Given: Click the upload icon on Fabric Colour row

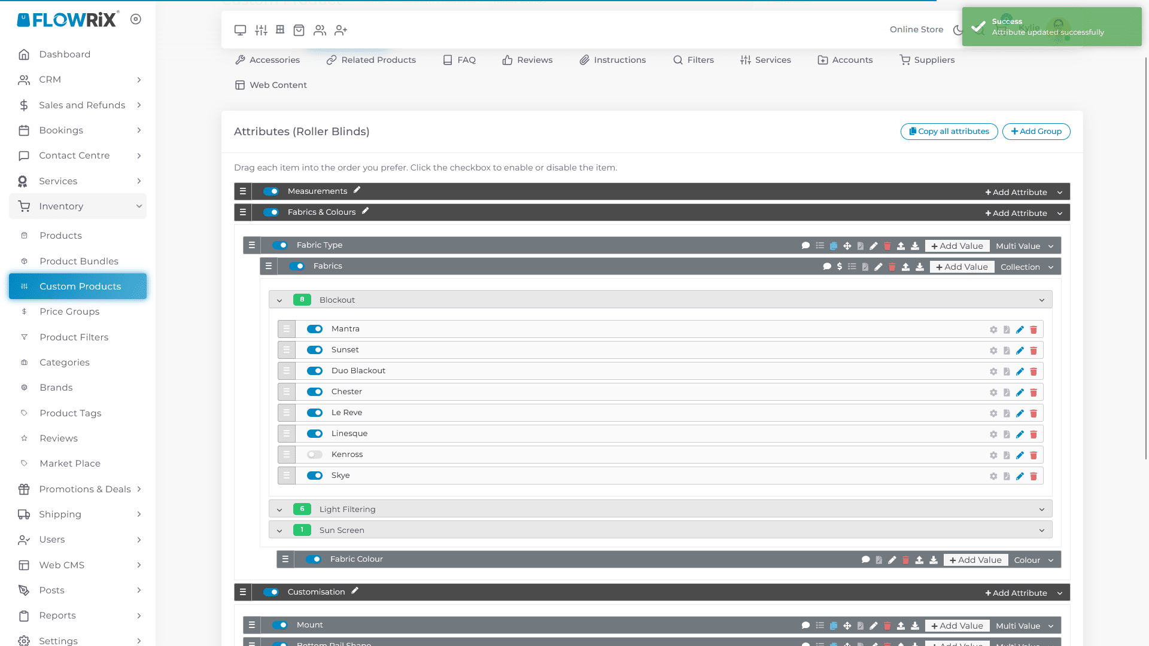Looking at the screenshot, I should (919, 560).
